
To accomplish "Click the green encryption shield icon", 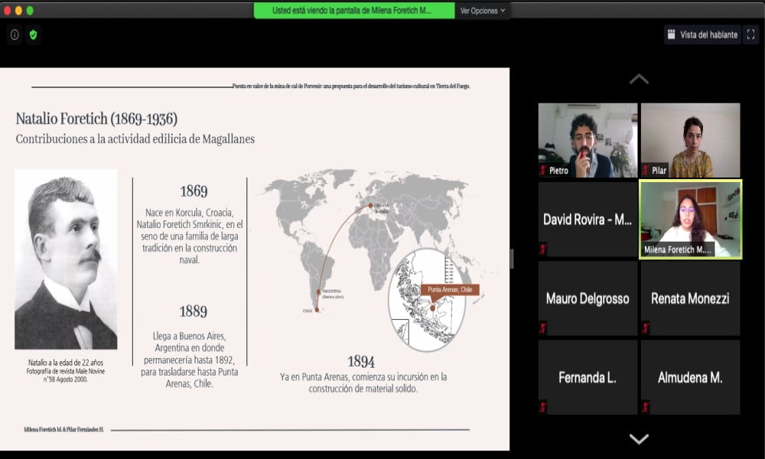I will (x=33, y=34).
